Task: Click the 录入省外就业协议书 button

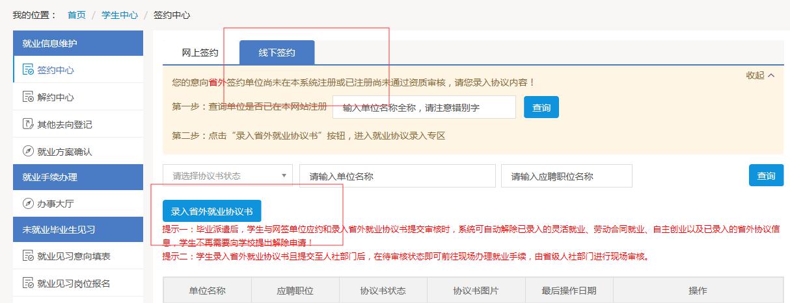Action: tap(211, 211)
